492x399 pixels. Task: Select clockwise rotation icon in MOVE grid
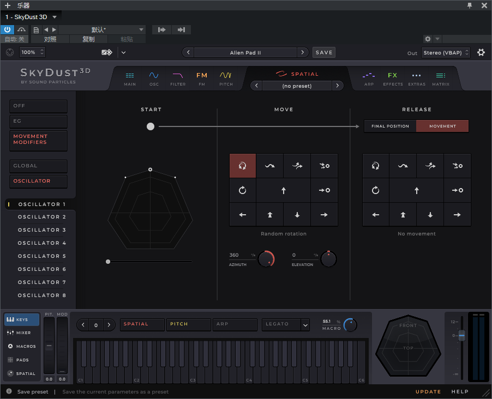[243, 190]
